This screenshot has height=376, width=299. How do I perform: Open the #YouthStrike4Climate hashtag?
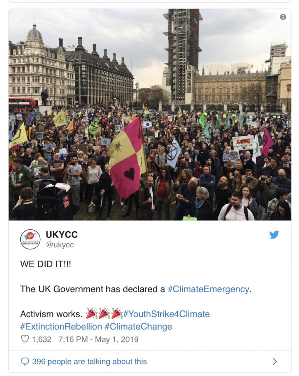(x=167, y=314)
